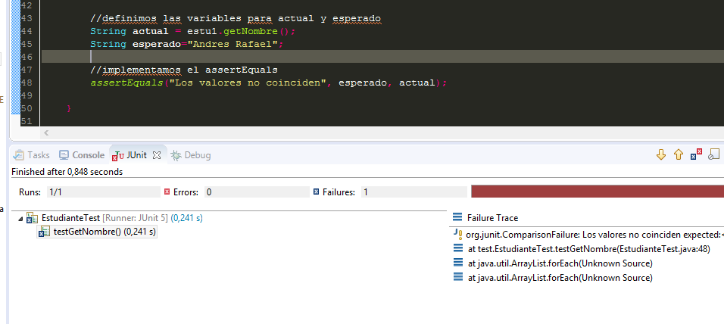Click scroll left arrow of editor scrollbar
The height and width of the screenshot is (324, 724).
click(x=45, y=133)
